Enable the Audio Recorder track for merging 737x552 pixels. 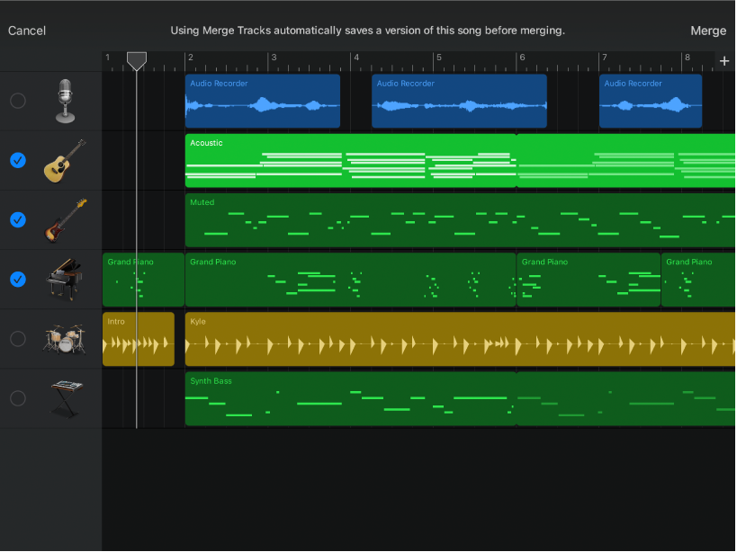(17, 101)
